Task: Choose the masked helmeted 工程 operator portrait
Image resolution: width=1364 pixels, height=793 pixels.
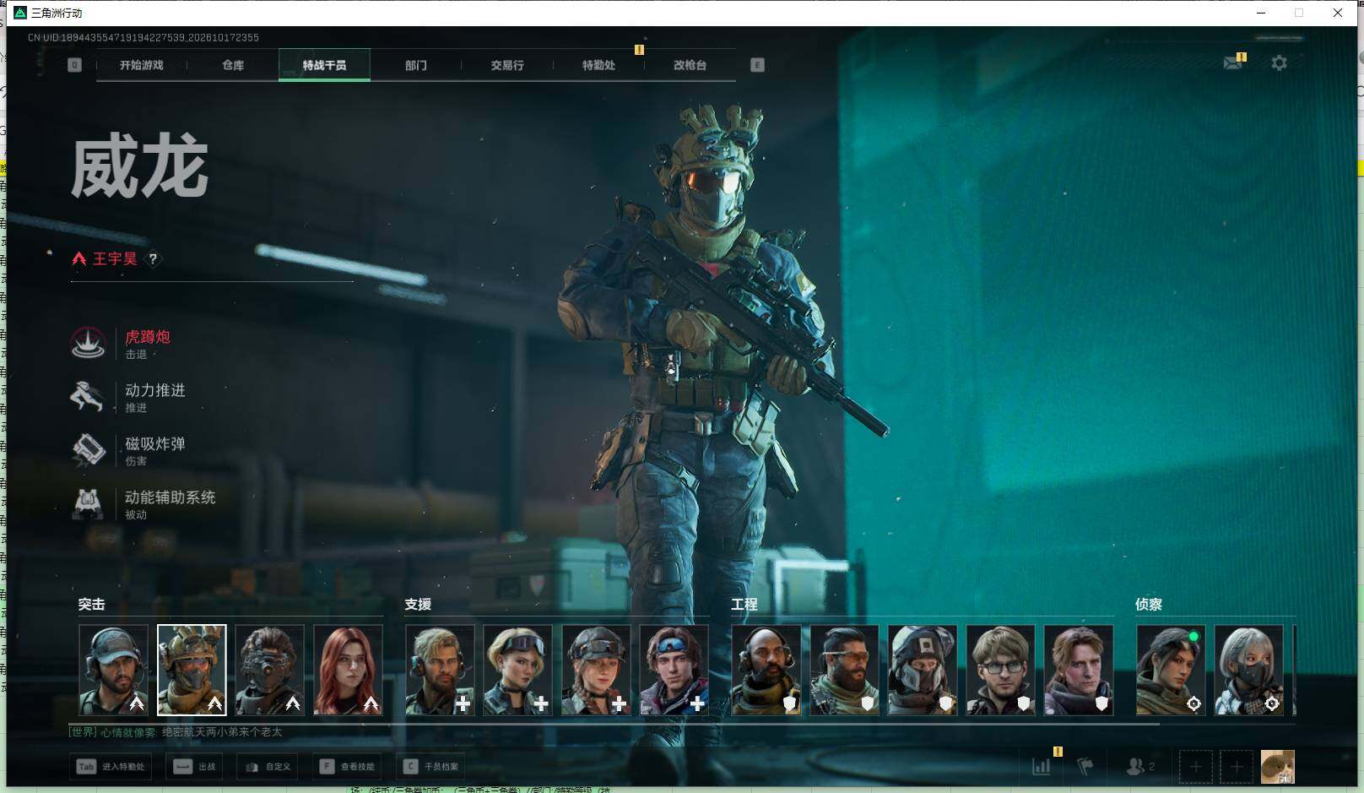Action: 923,670
